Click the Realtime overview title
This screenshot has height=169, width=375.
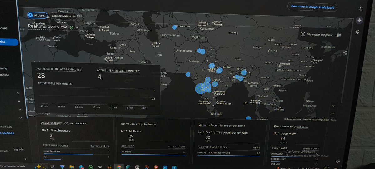[47, 27]
